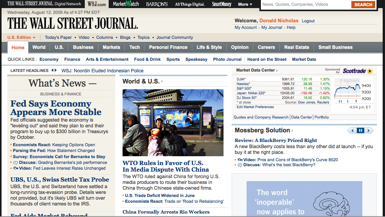Open All Things Digital link
This screenshot has width=385, height=217.
190,4
